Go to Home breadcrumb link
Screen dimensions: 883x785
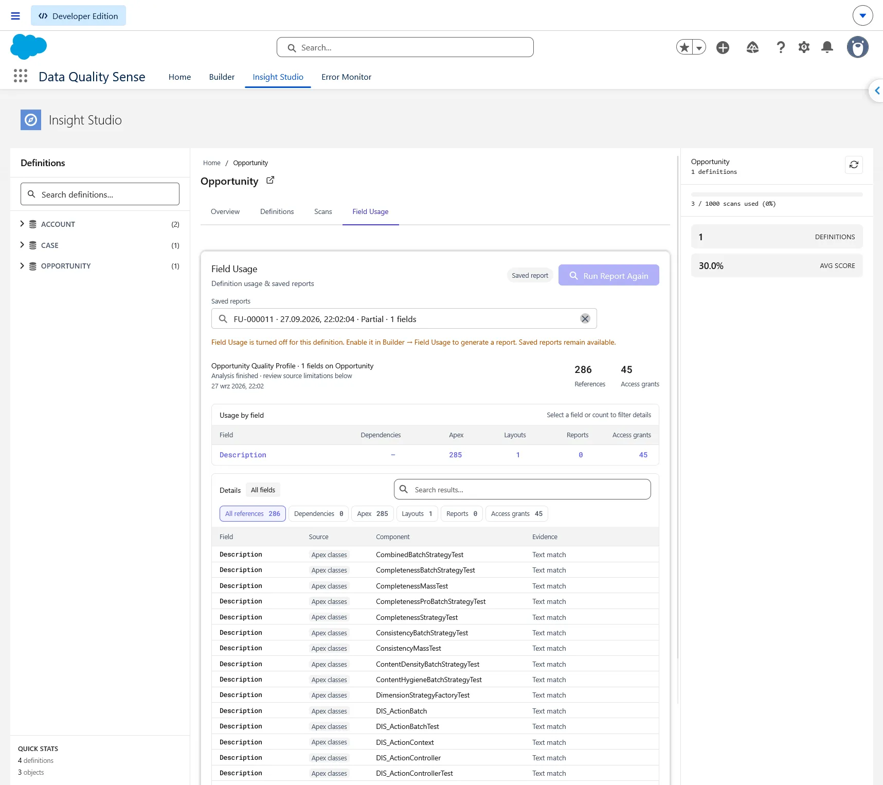click(x=212, y=163)
